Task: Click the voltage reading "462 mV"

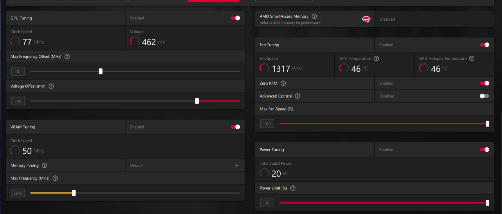Action: coord(154,42)
